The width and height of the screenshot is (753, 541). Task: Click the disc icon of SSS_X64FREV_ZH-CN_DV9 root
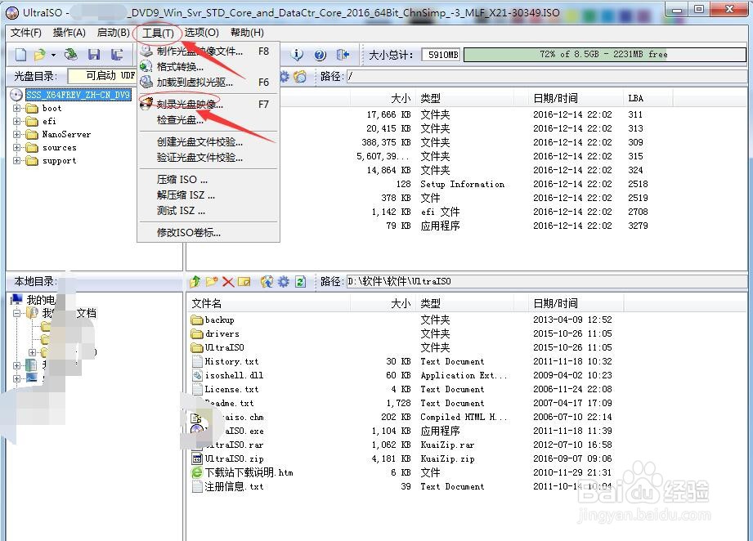(17, 95)
